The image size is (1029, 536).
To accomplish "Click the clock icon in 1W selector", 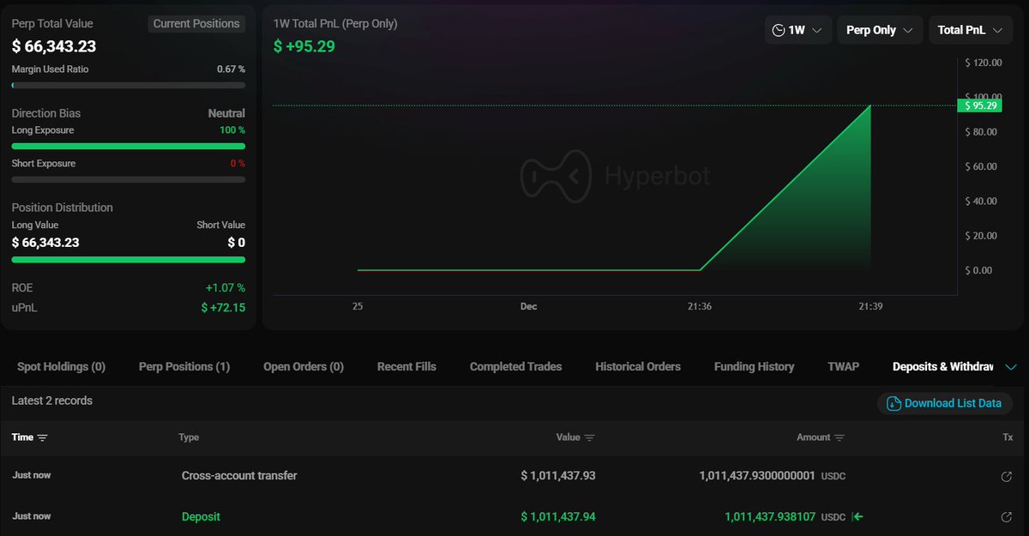I will [x=779, y=30].
